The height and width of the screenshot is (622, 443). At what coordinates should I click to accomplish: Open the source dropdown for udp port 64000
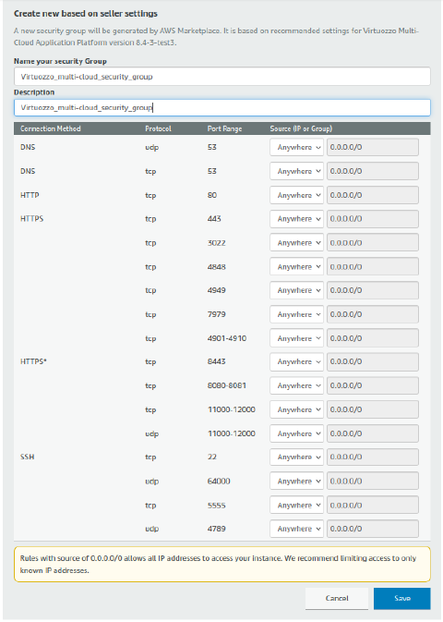coord(297,482)
